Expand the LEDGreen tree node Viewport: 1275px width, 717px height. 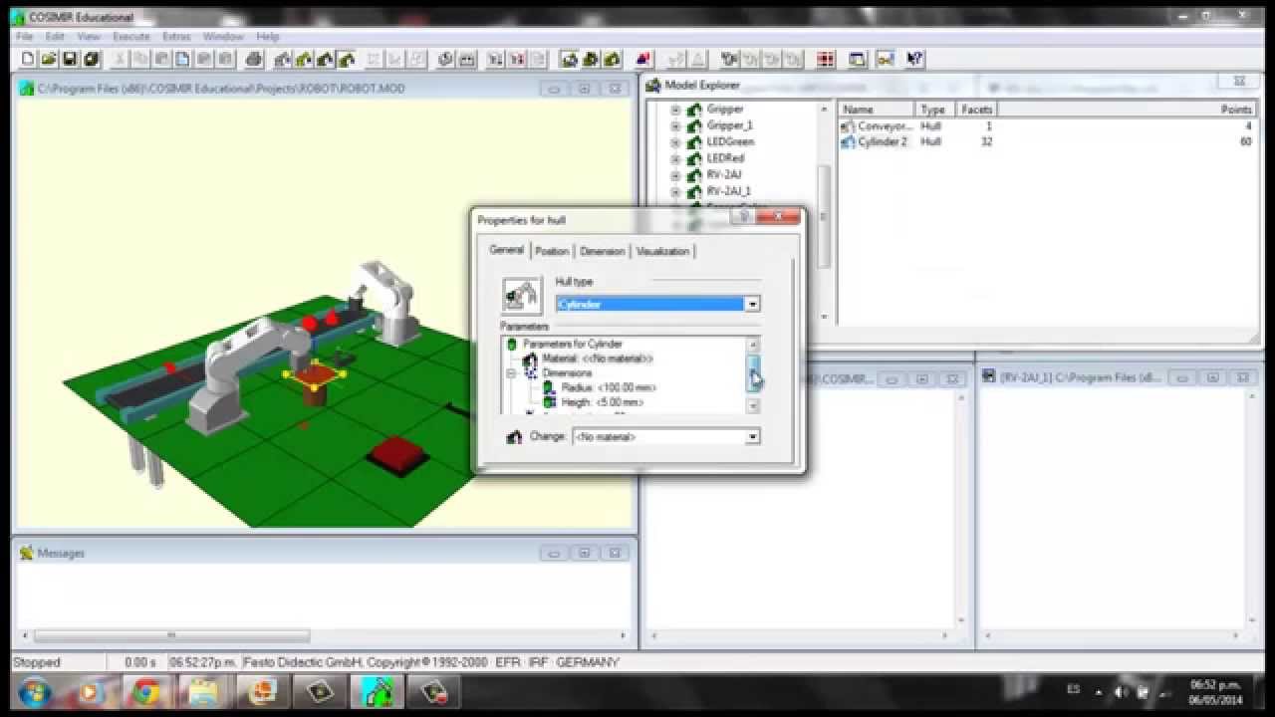click(675, 142)
